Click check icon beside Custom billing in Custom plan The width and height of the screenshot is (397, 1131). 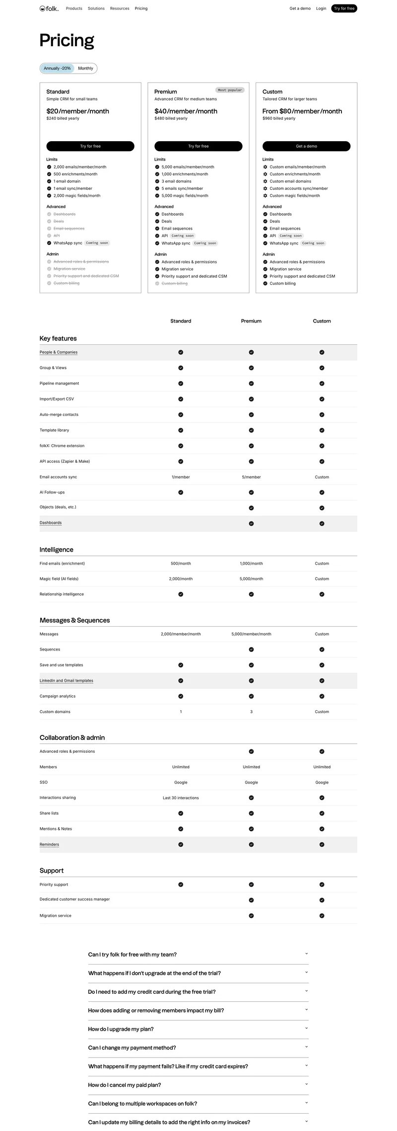point(265,283)
